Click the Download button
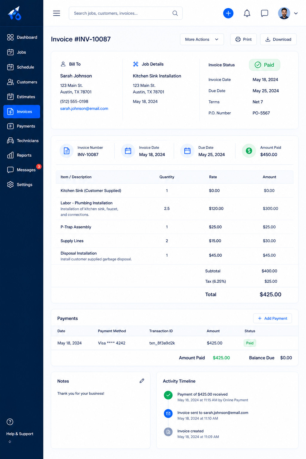The width and height of the screenshot is (306, 459). 278,39
